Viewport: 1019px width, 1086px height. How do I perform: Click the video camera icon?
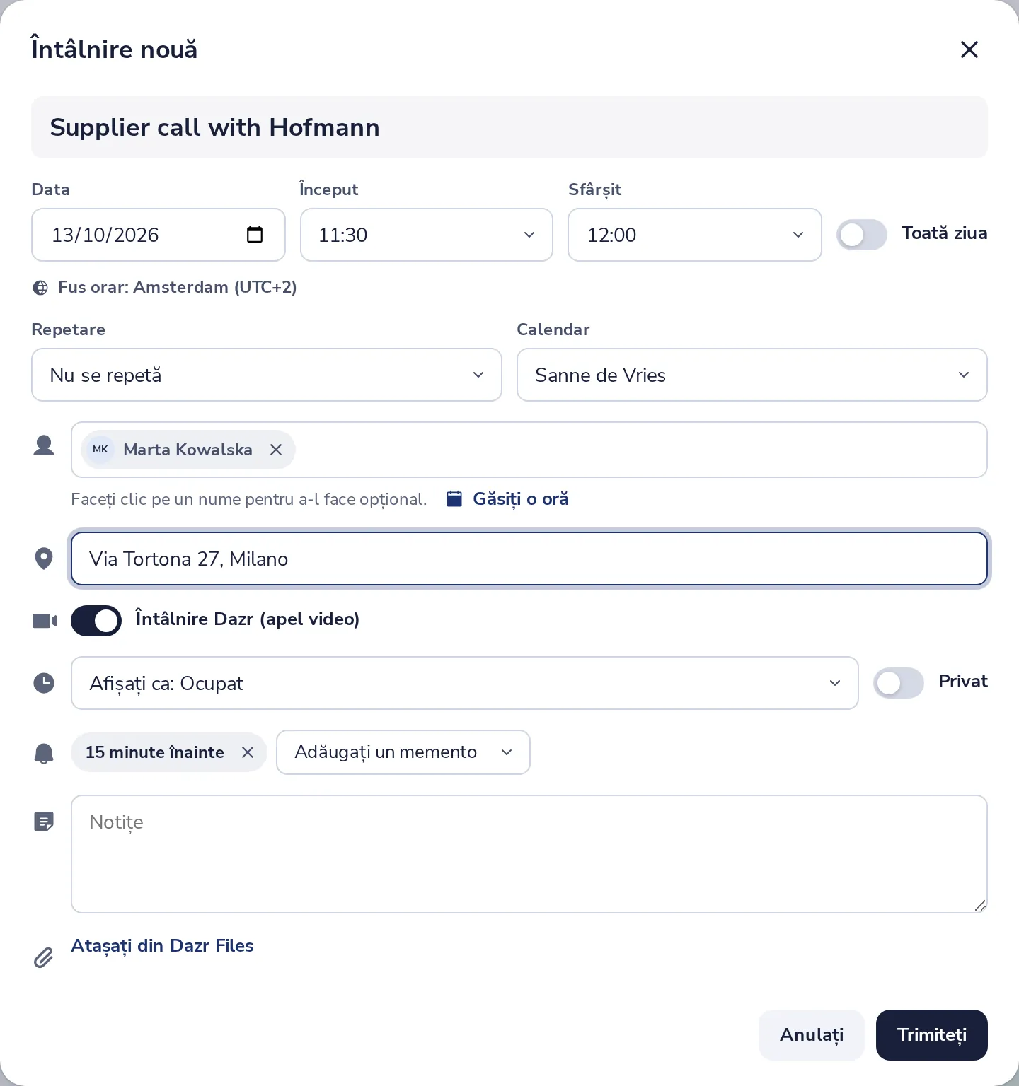[45, 621]
